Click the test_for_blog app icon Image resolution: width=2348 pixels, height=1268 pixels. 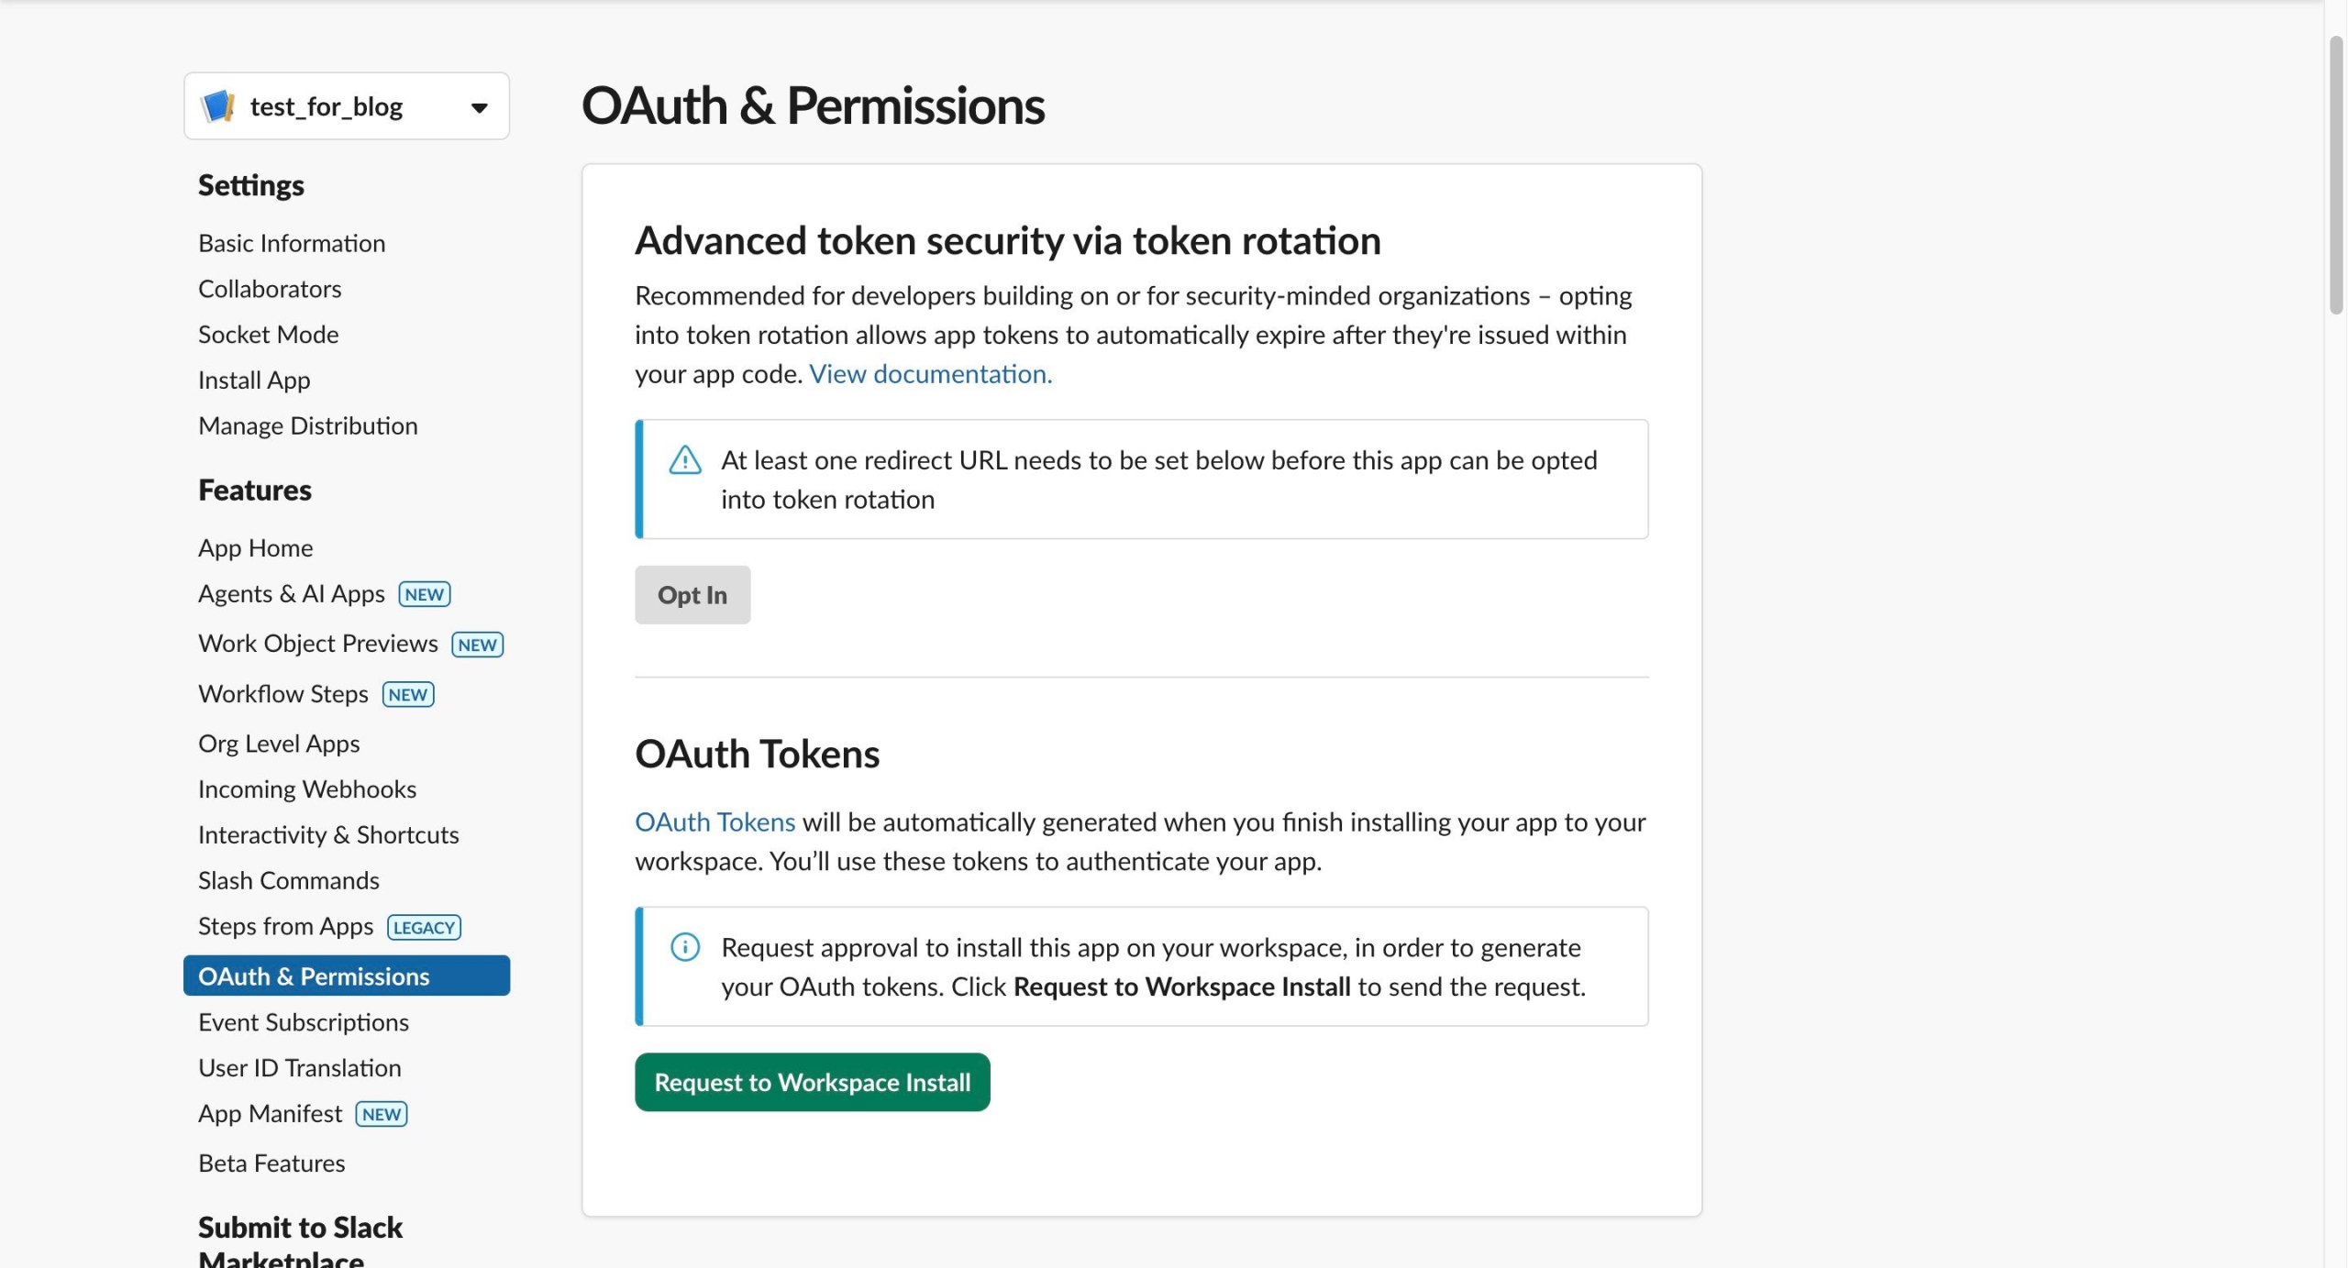pos(217,106)
